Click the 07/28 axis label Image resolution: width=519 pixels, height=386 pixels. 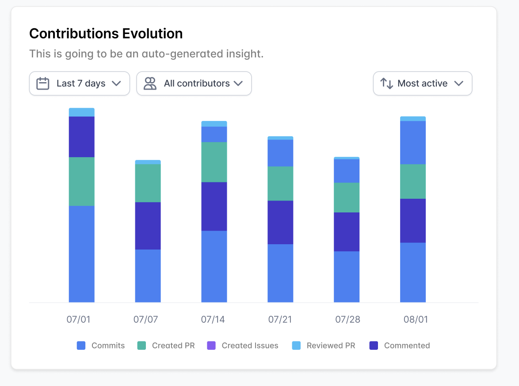(347, 319)
